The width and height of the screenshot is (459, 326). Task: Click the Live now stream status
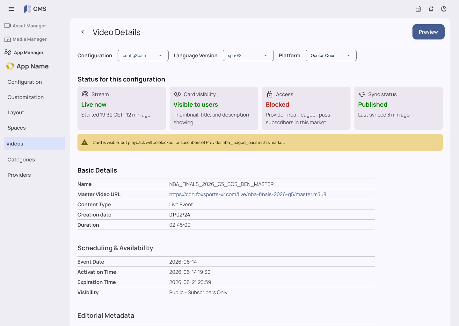[x=94, y=104]
